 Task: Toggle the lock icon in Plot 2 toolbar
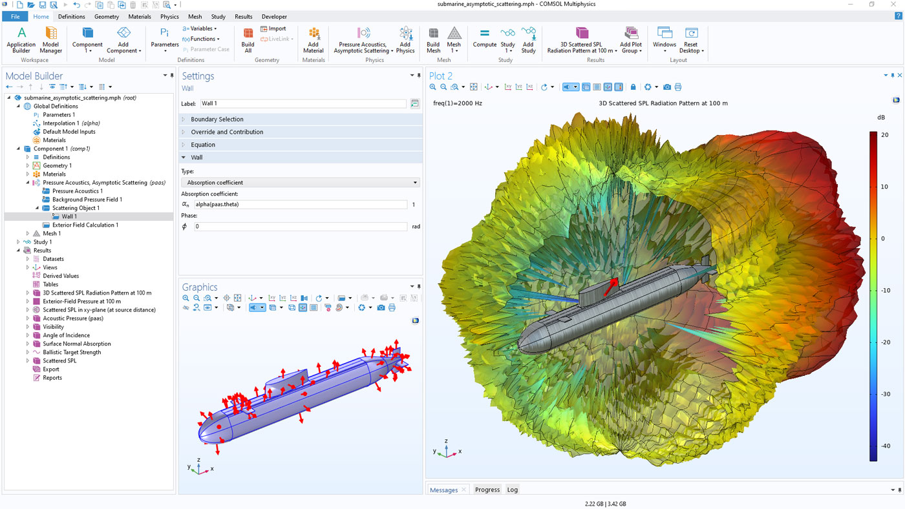(x=633, y=87)
